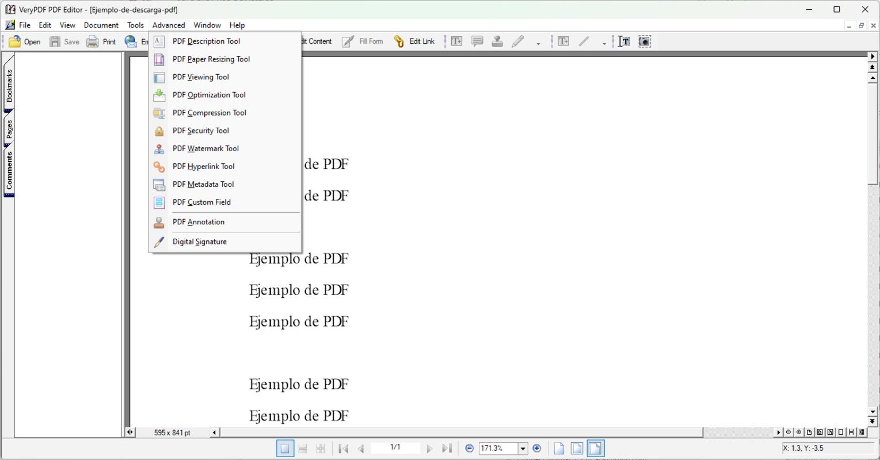Screen dimensions: 880x460
Task: Select the Pencil drawing tool icon
Action: (518, 41)
